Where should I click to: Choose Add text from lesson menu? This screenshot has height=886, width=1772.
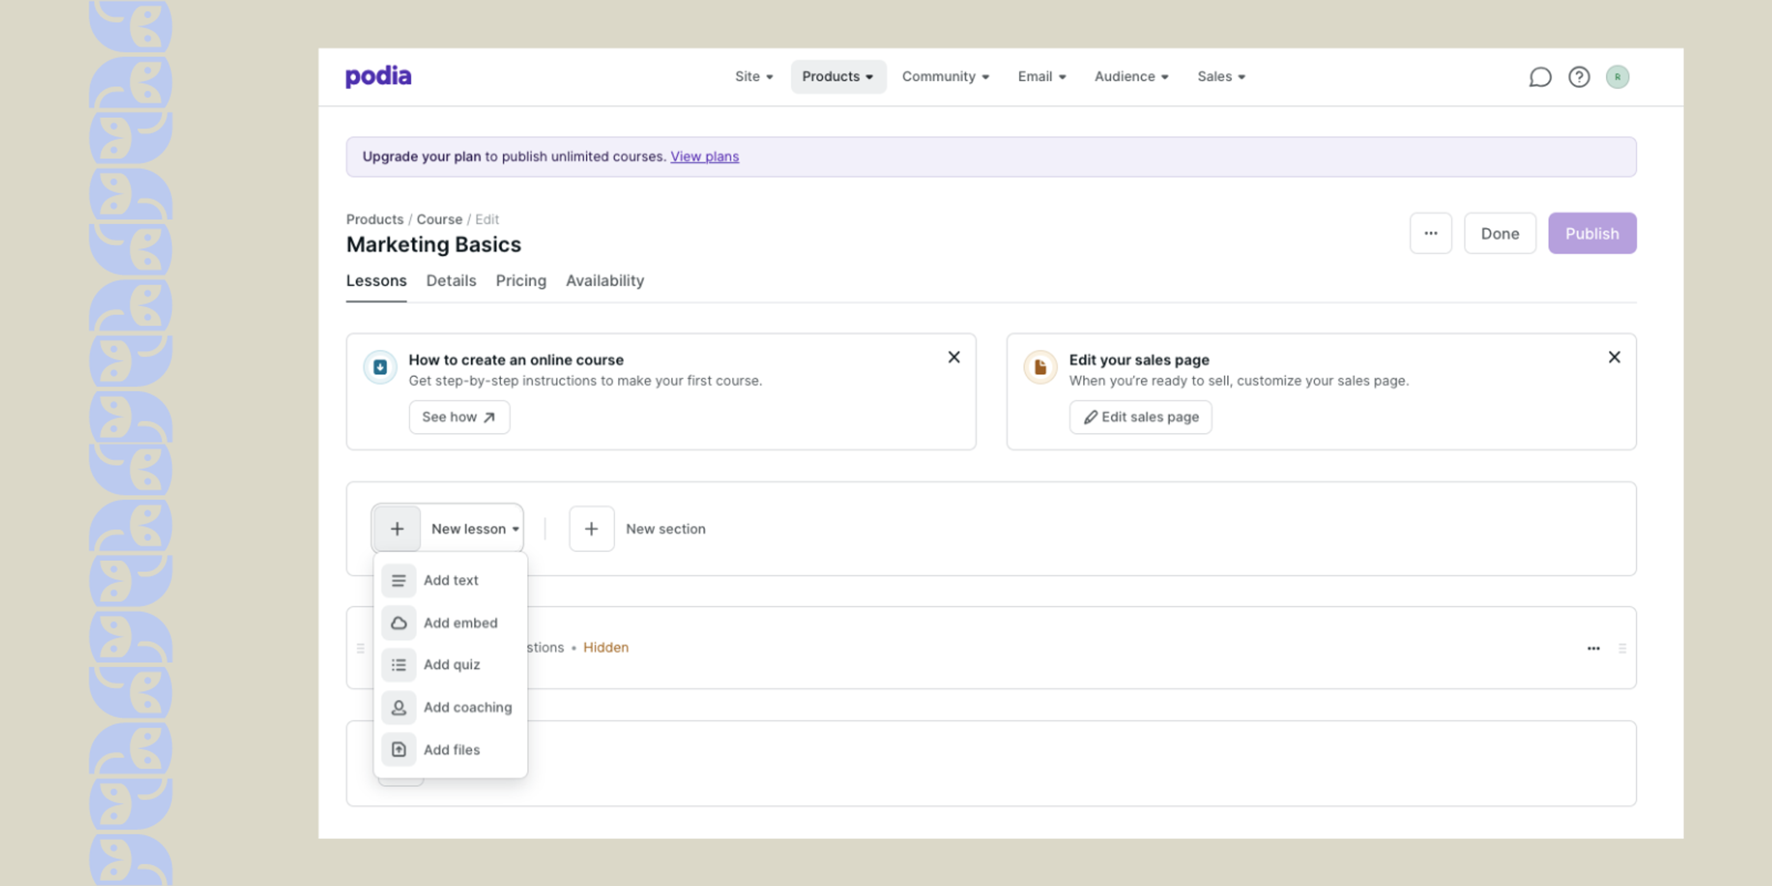450,581
